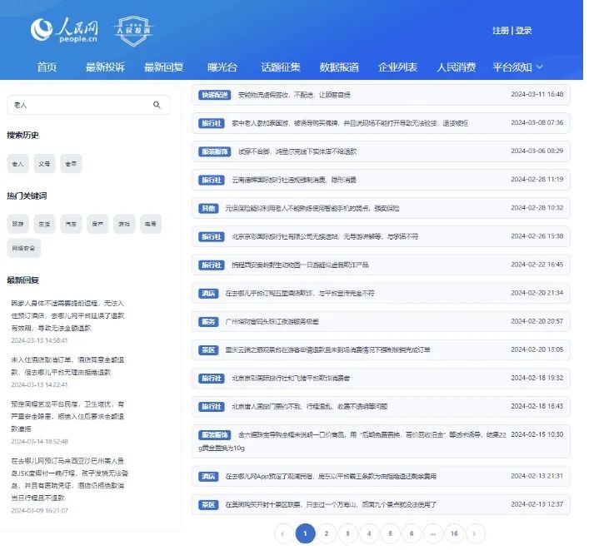
Task: Open the 话题征集 navigation tab
Action: 281,67
